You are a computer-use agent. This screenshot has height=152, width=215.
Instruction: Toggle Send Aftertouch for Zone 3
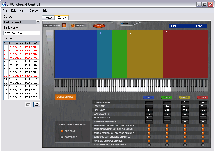tap(185, 133)
